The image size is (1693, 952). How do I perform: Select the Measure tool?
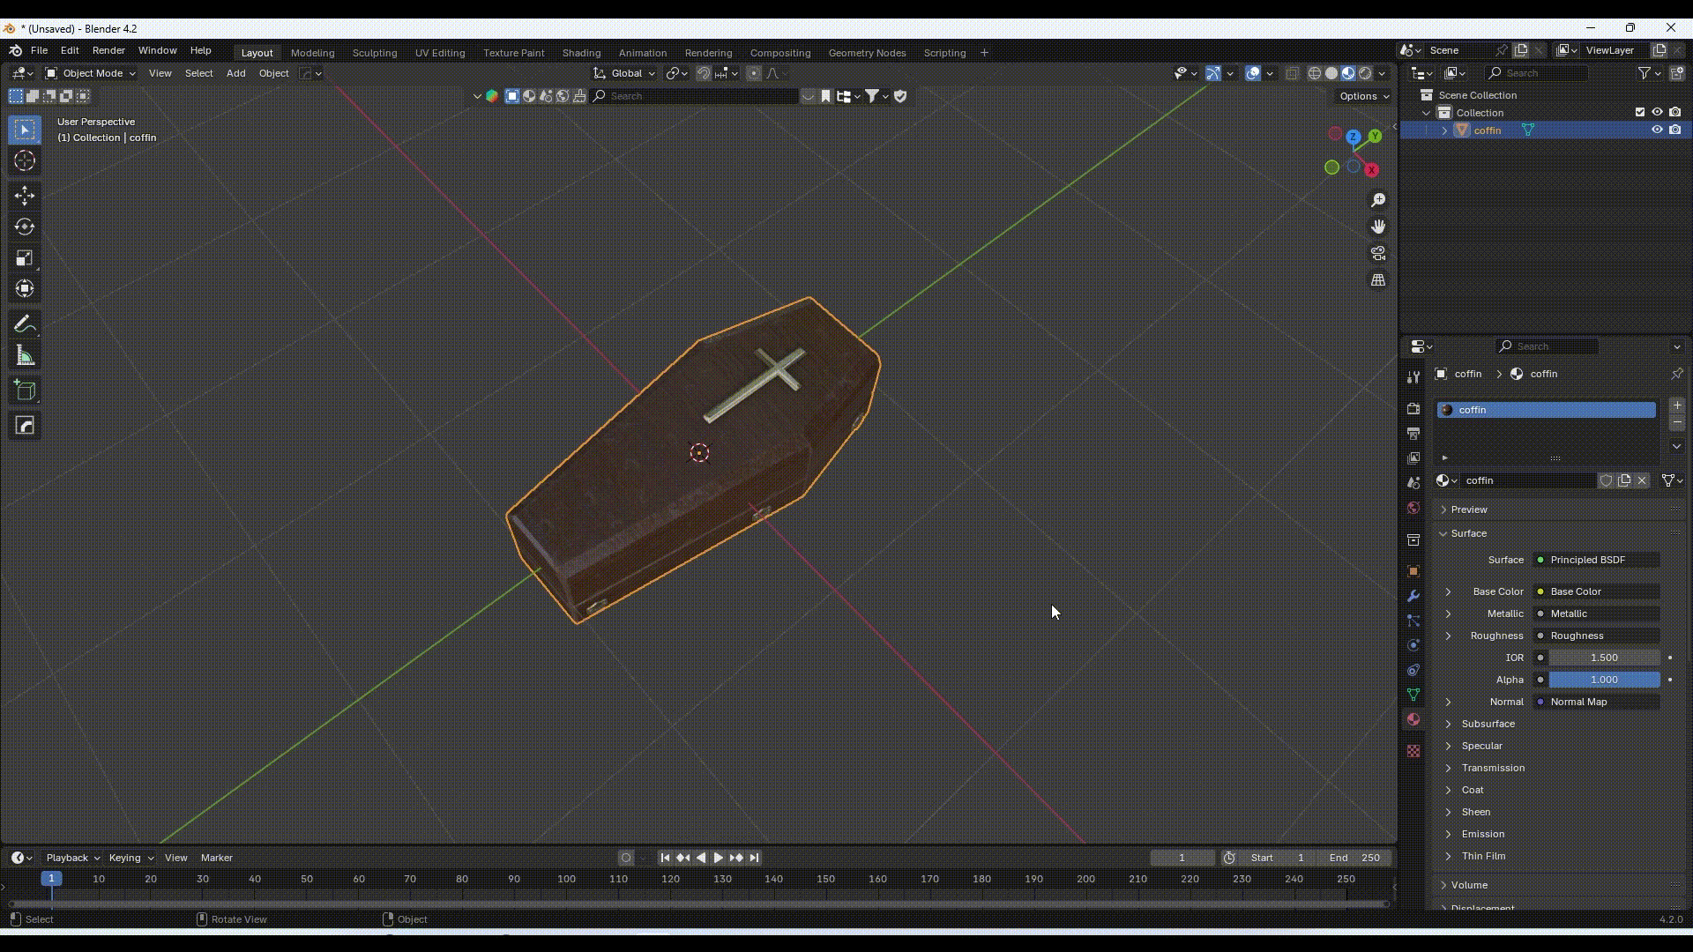click(x=25, y=356)
